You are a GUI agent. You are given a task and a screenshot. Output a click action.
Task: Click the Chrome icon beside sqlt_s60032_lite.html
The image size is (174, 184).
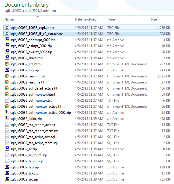click(x=7, y=64)
